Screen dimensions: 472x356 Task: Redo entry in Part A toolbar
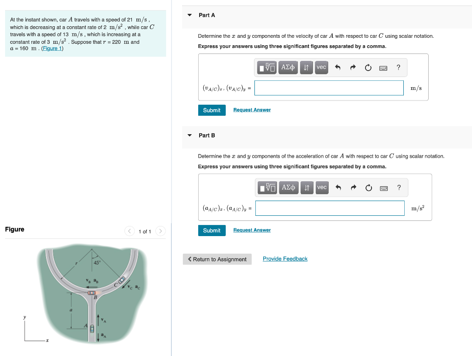pos(353,67)
